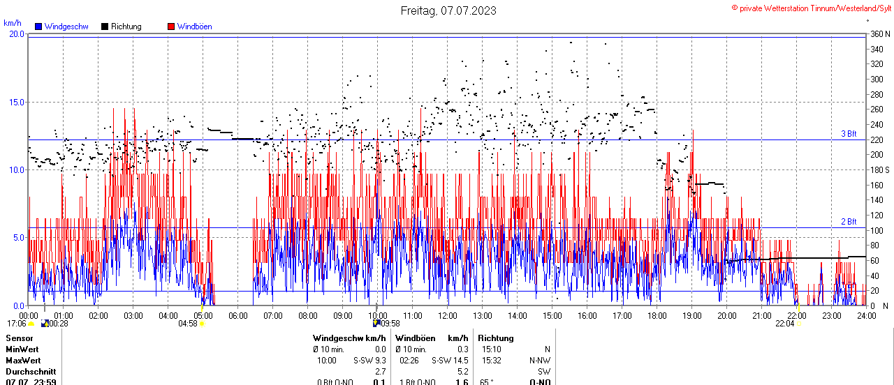Viewport: 894px width, 385px height.
Task: Click the MinWert row label
Action: pos(22,349)
